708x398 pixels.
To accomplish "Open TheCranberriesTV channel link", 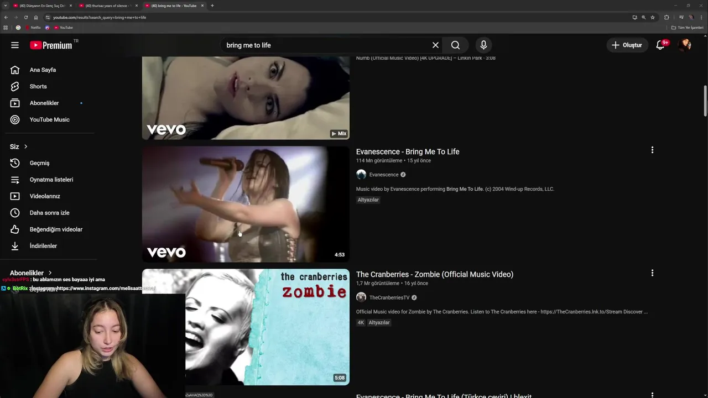I will pyautogui.click(x=389, y=297).
